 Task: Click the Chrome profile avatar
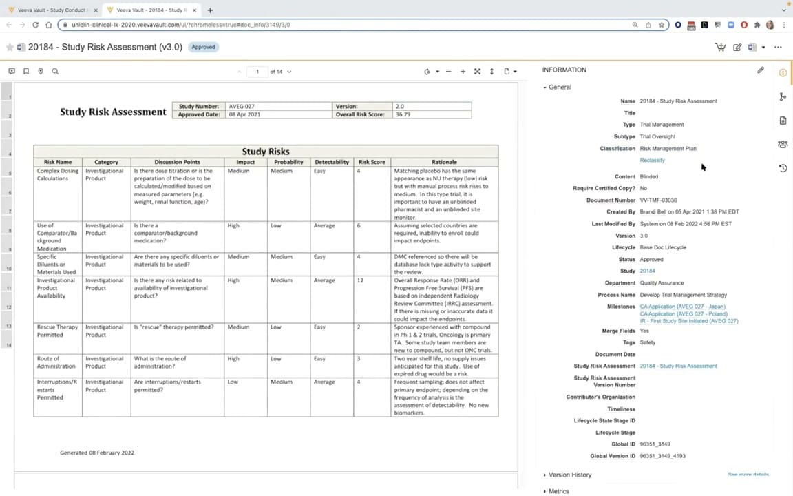770,25
